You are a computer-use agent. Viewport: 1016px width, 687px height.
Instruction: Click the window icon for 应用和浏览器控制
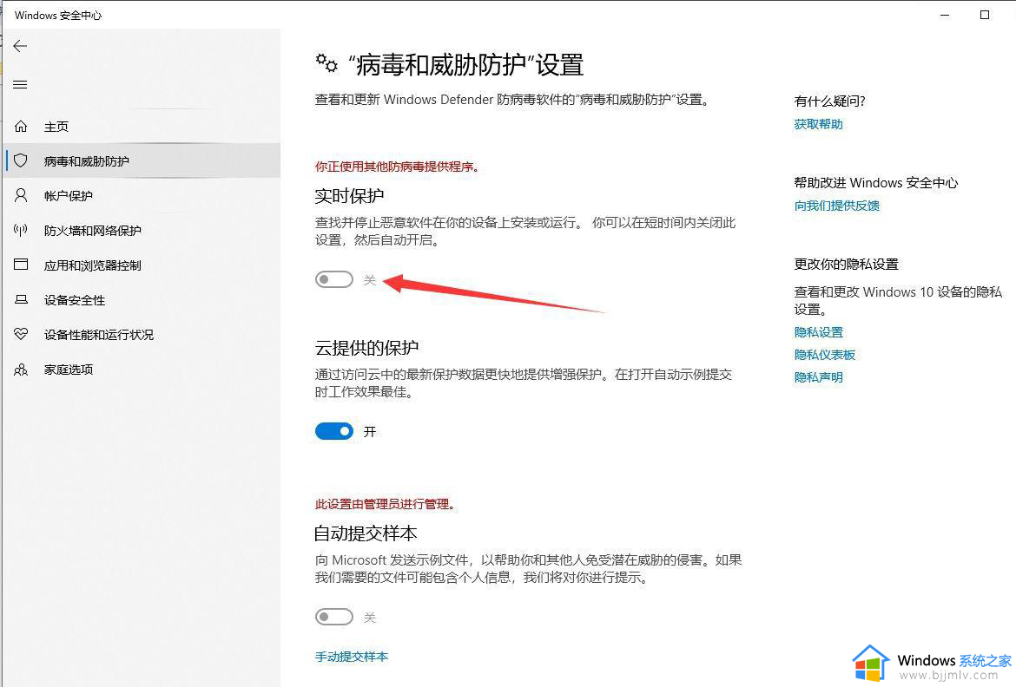[21, 265]
